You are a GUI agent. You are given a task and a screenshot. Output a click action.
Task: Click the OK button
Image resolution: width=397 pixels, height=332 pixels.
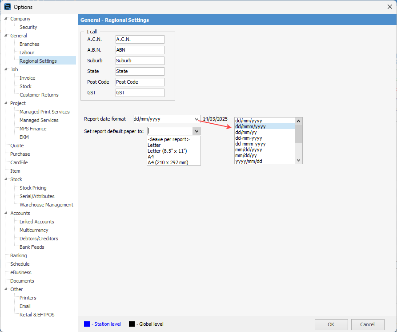click(331, 324)
